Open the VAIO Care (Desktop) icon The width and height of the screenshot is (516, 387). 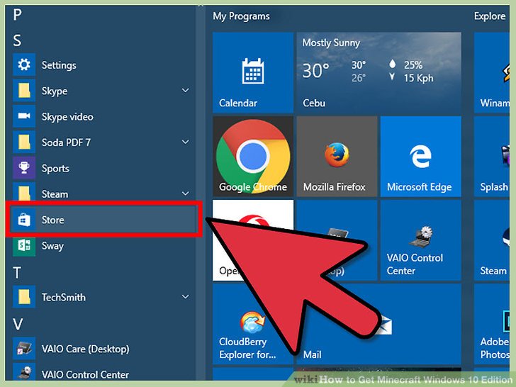pos(24,348)
